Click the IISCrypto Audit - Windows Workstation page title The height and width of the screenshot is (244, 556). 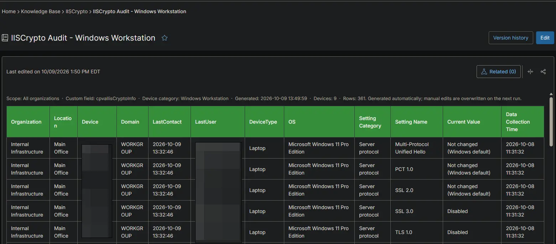tap(83, 38)
